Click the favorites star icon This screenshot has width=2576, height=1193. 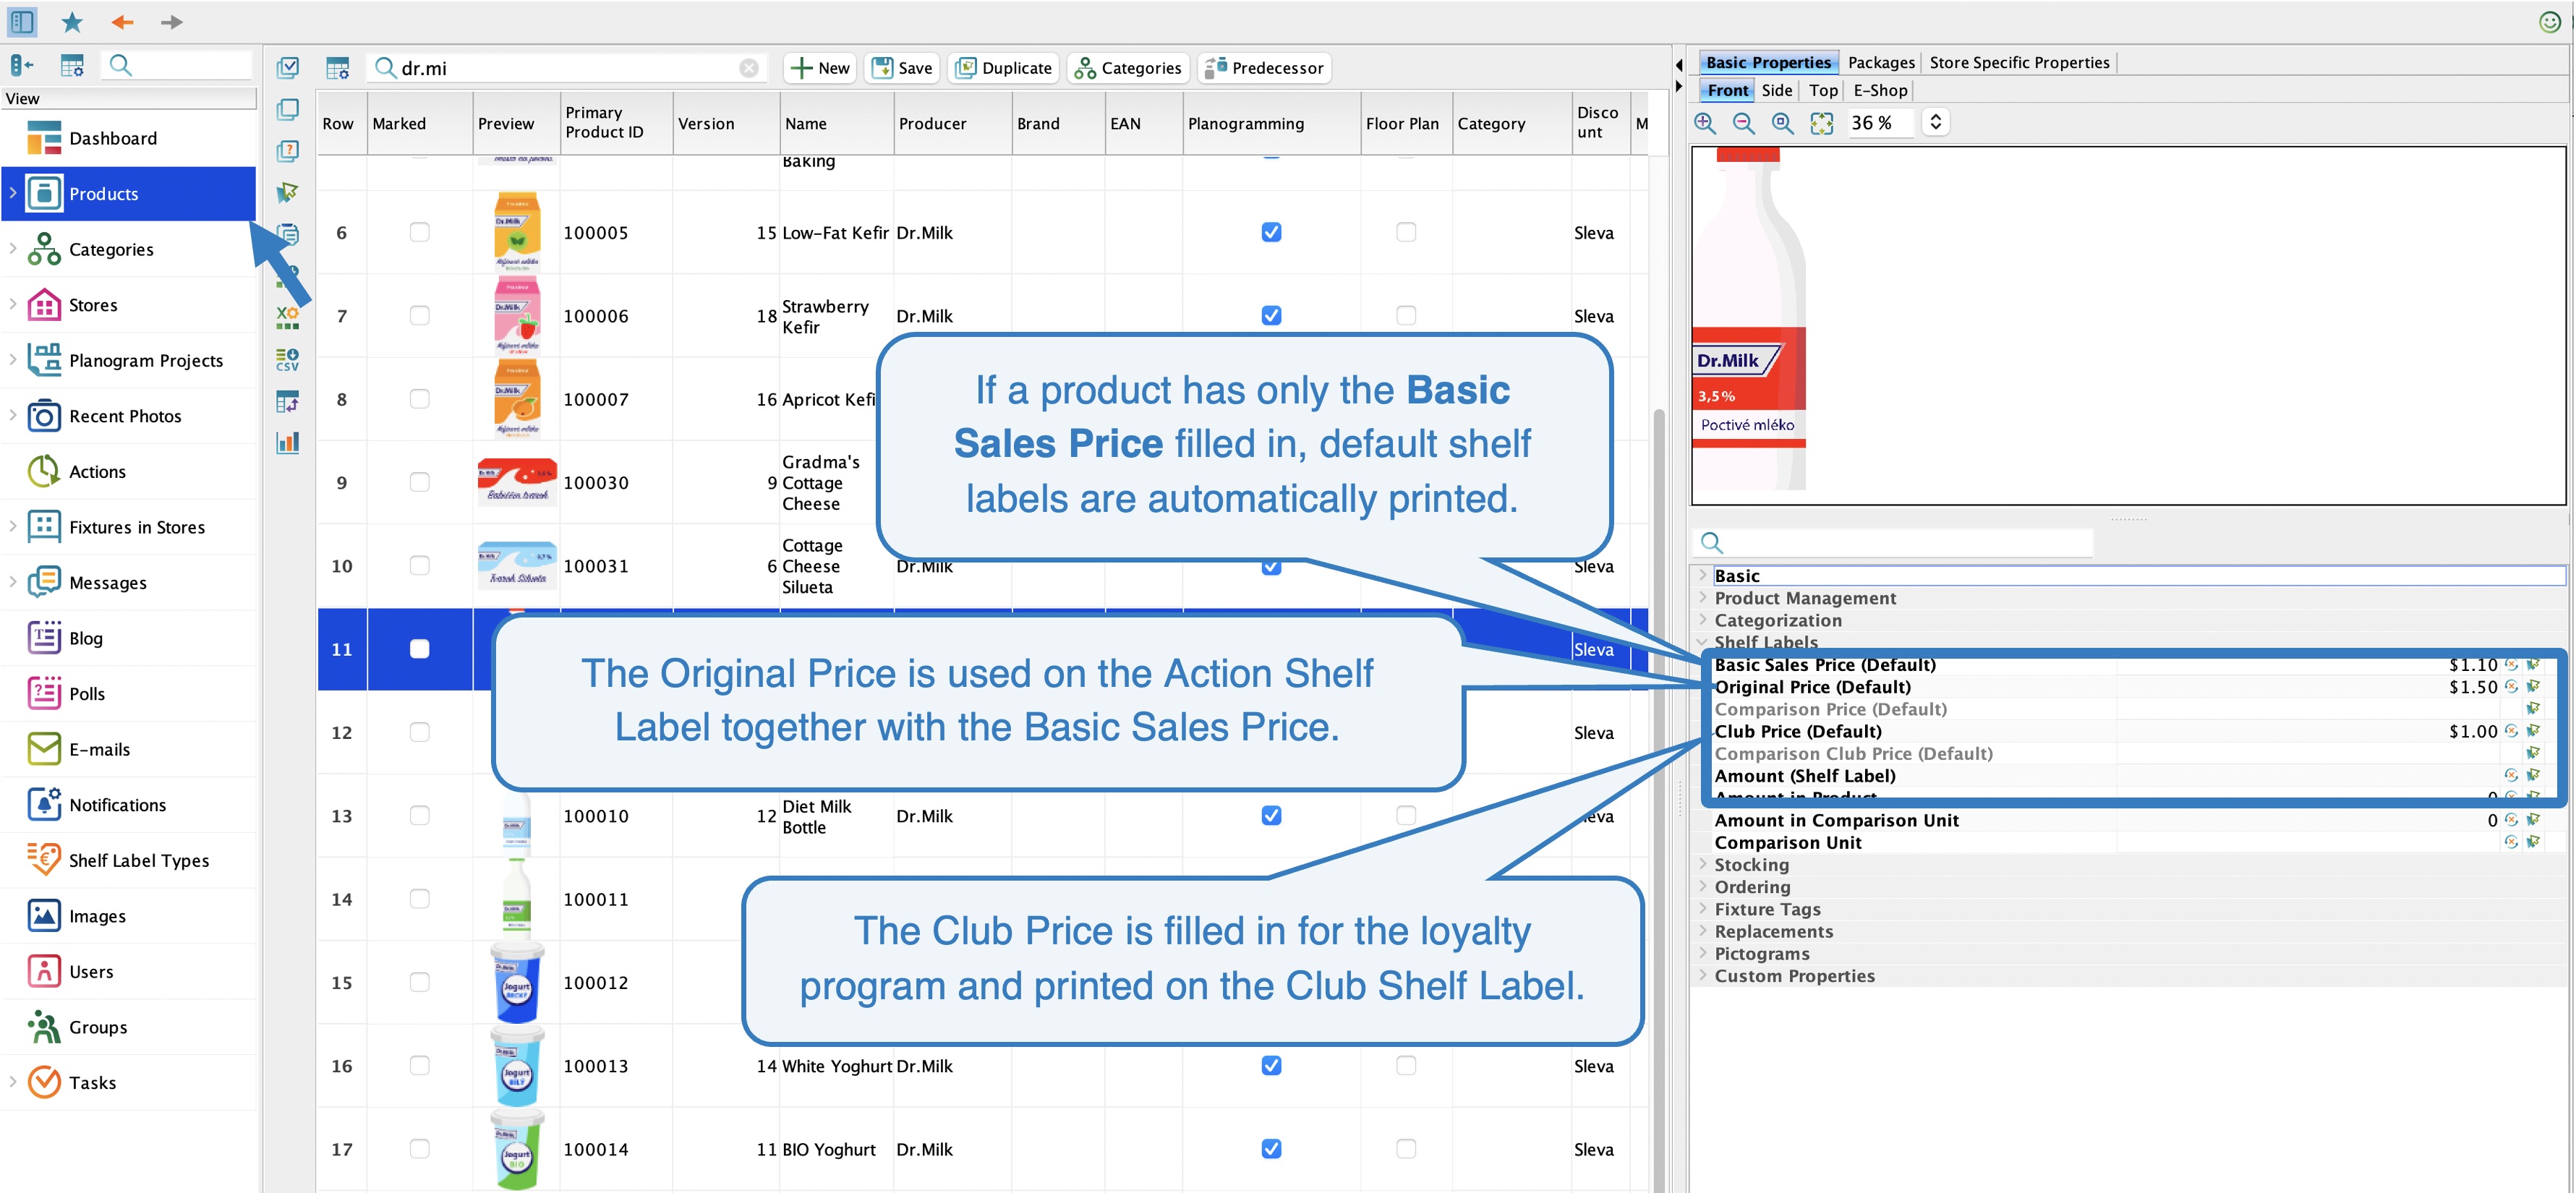[x=72, y=21]
